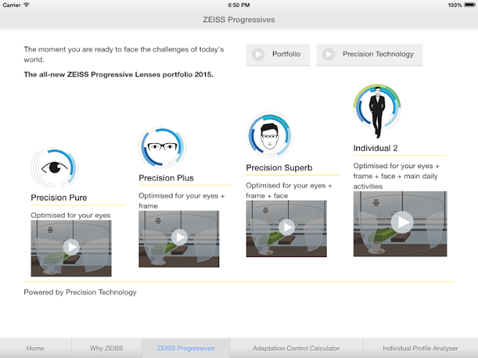
Task: Tap the Precision Plus glasses icon
Action: (162, 147)
